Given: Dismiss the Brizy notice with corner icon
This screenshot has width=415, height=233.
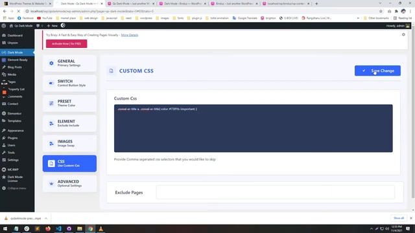Looking at the screenshot, I should point(403,34).
